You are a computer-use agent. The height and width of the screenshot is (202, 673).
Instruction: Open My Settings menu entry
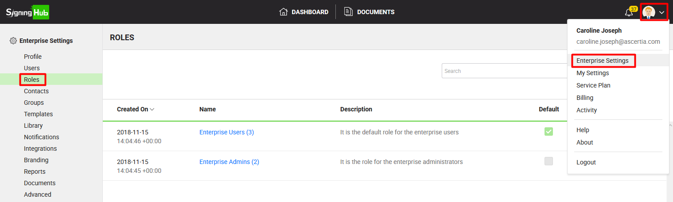[x=592, y=73]
